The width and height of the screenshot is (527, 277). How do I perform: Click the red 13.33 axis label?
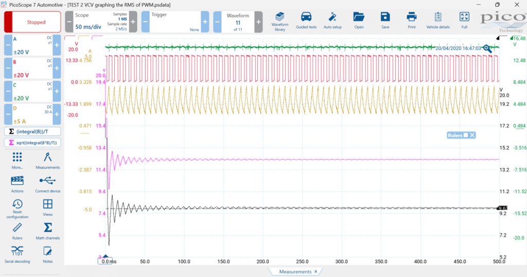(x=72, y=61)
